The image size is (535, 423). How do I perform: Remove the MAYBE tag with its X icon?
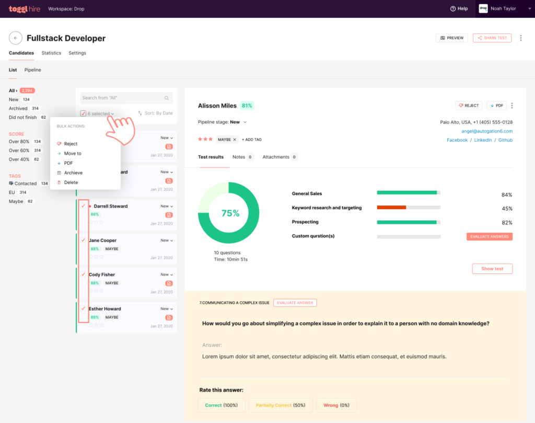(235, 140)
